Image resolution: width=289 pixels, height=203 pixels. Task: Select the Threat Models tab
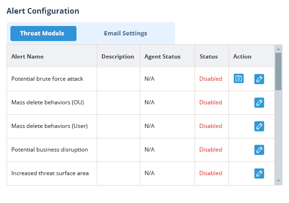43,34
